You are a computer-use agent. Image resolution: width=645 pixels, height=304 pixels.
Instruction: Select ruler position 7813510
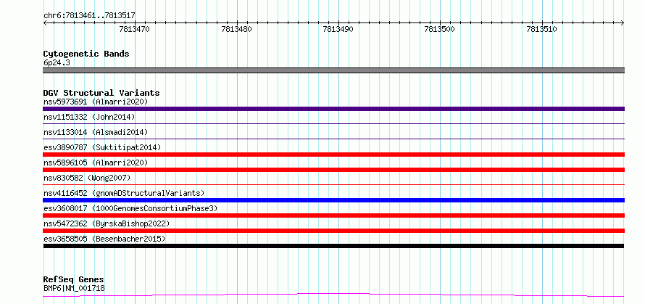pyautogui.click(x=542, y=29)
